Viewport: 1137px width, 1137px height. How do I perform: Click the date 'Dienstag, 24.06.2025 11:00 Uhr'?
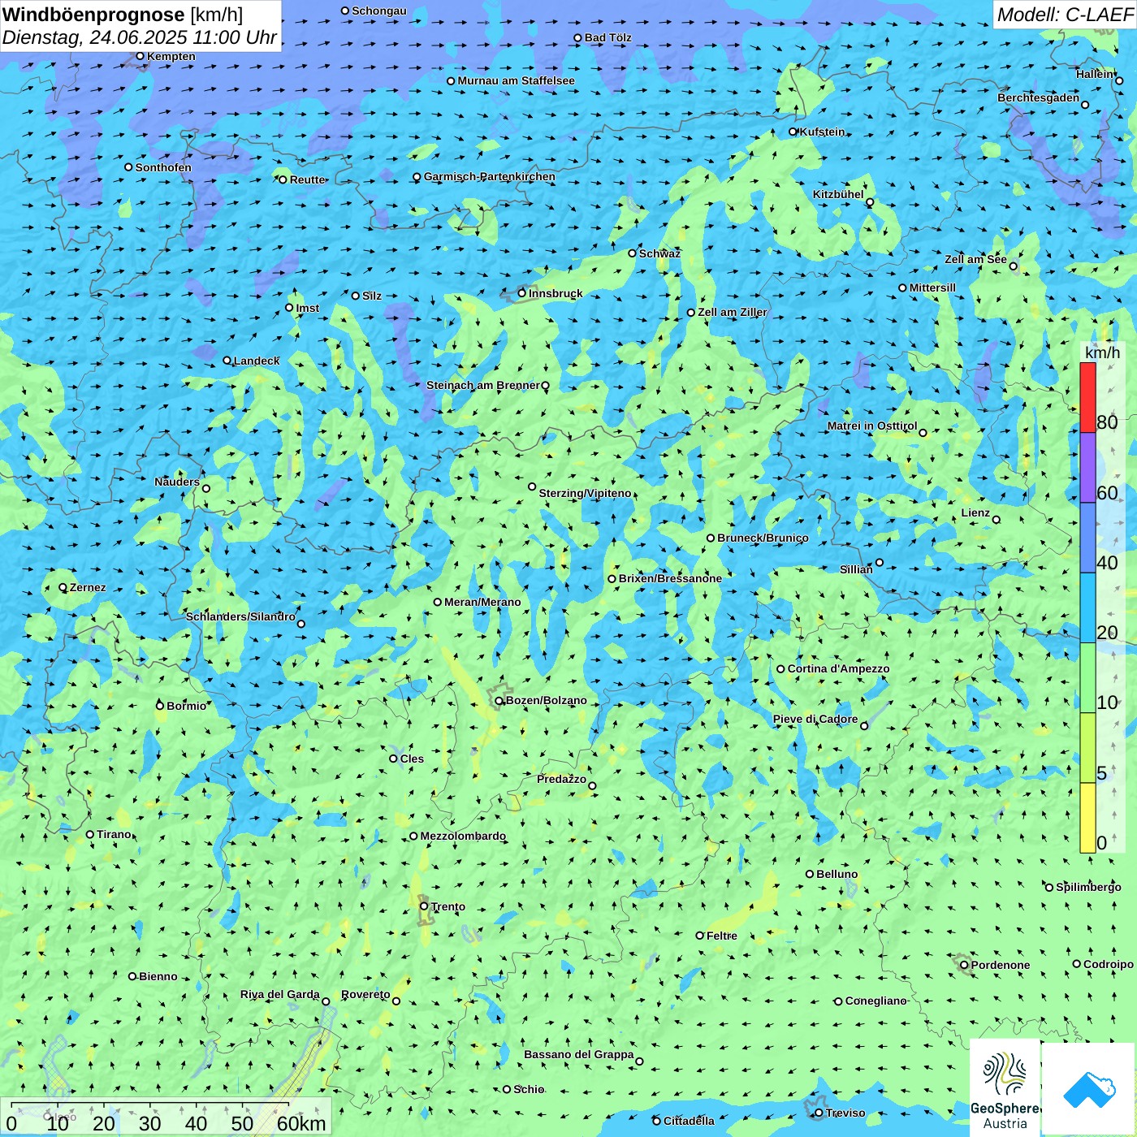(x=140, y=37)
